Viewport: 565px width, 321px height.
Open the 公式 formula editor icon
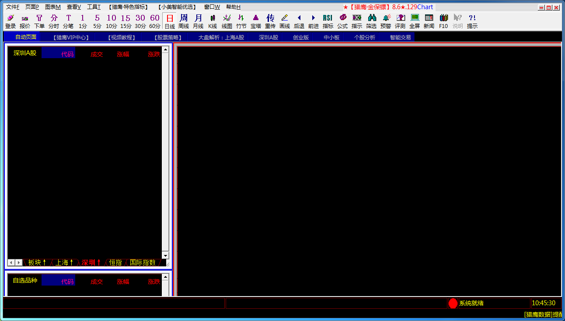(x=342, y=21)
